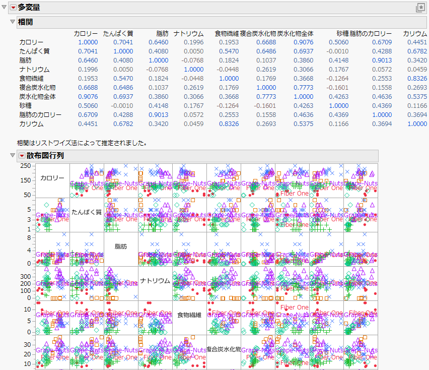429x370 pixels.
Task: Click the 砂糖 column header in correlation table
Action: [342, 34]
